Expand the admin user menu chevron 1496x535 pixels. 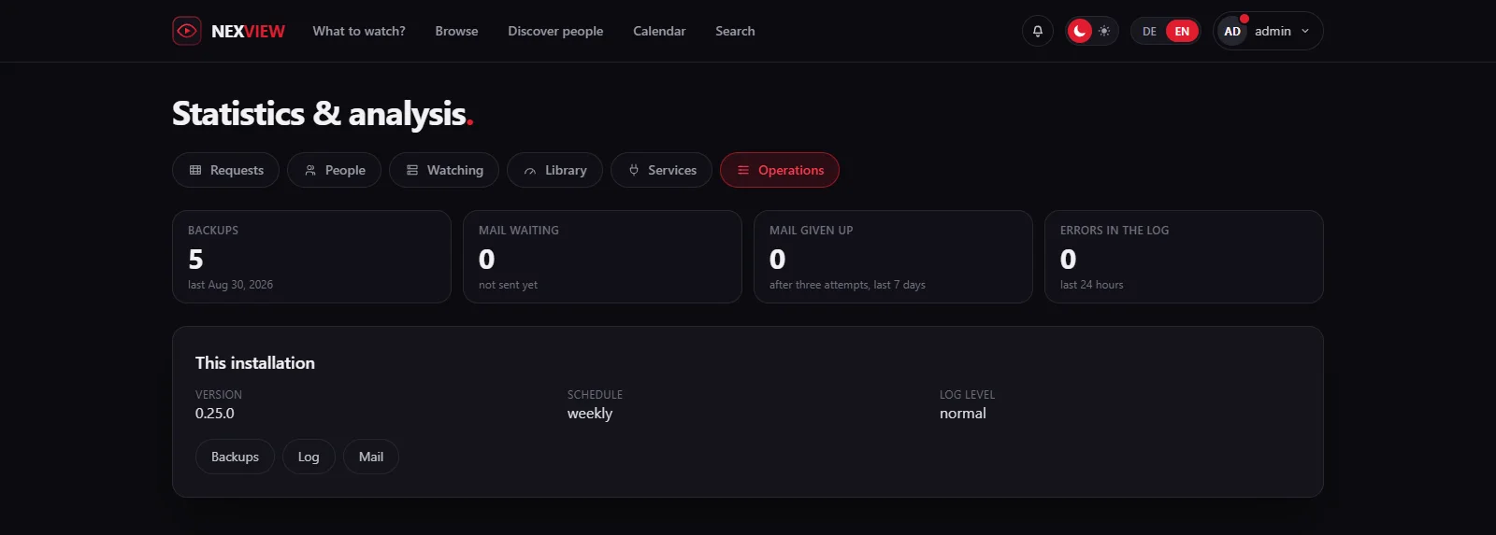pyautogui.click(x=1305, y=31)
